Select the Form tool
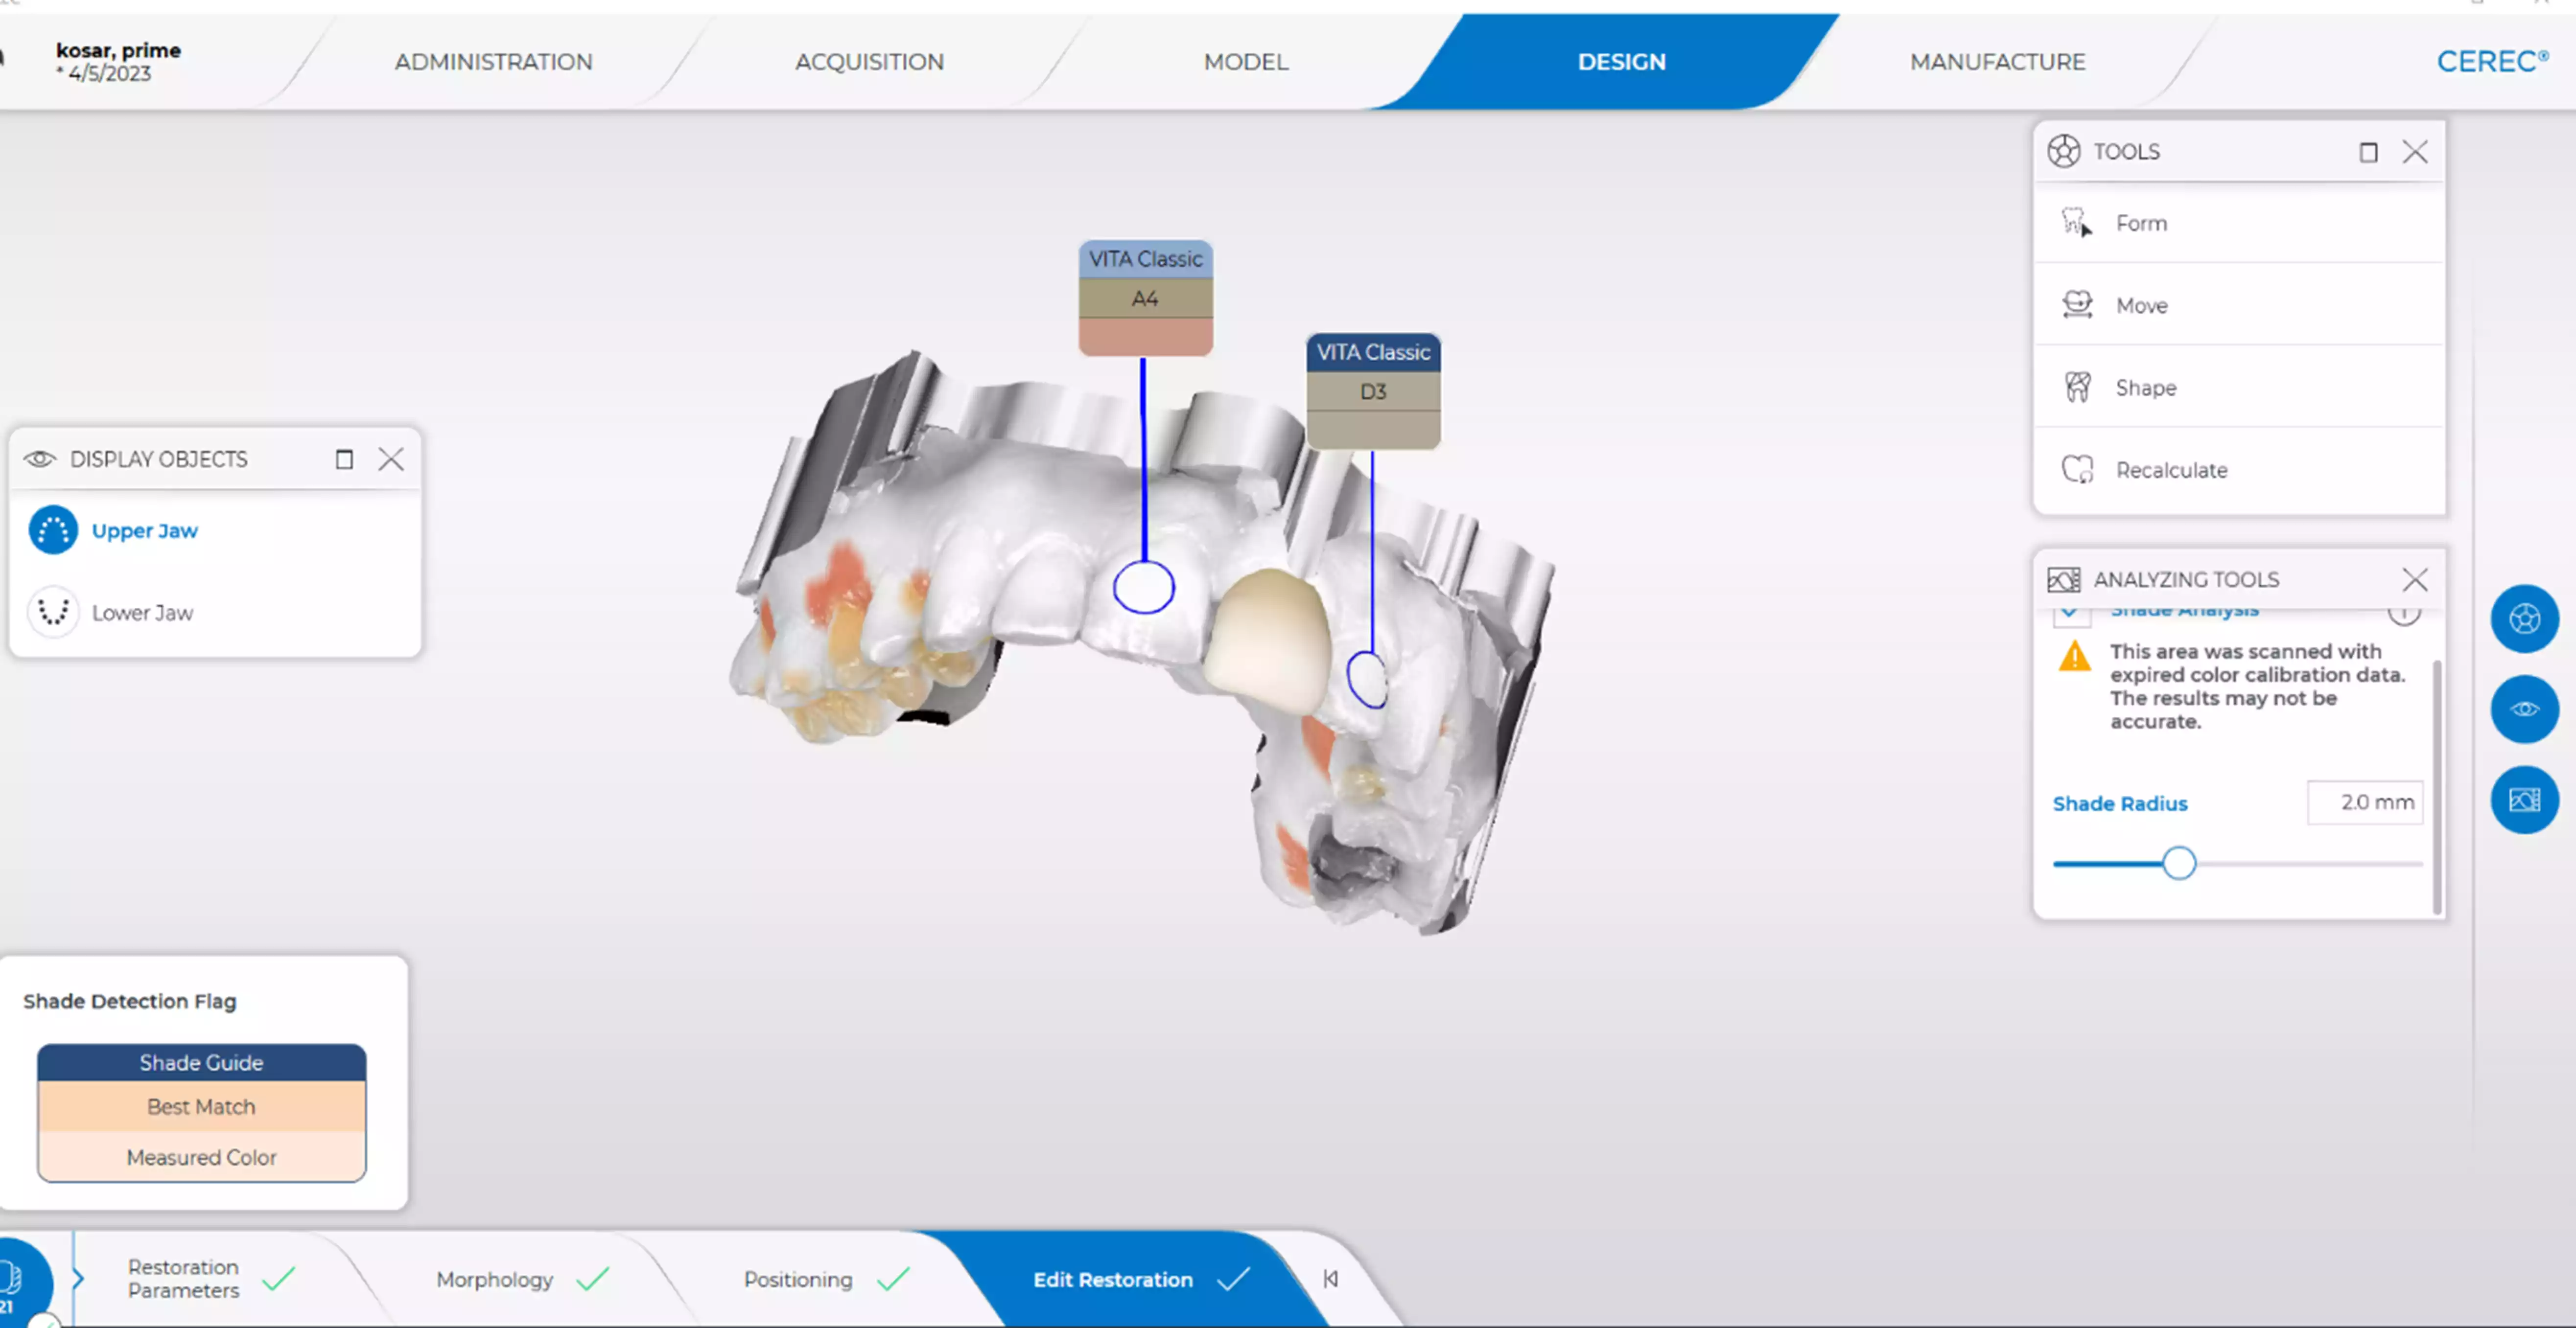The height and width of the screenshot is (1328, 2576). pyautogui.click(x=2140, y=223)
